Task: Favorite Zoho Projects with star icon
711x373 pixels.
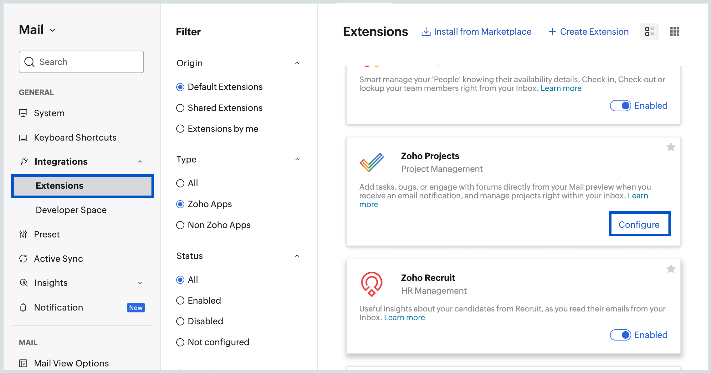Action: [671, 147]
